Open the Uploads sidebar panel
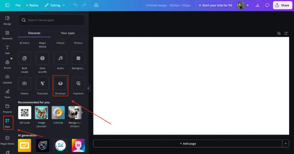The width and height of the screenshot is (294, 154). pos(7,79)
